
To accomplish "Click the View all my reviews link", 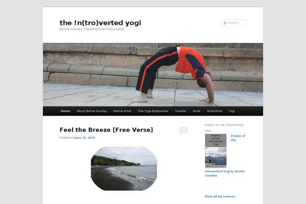I will (x=220, y=196).
